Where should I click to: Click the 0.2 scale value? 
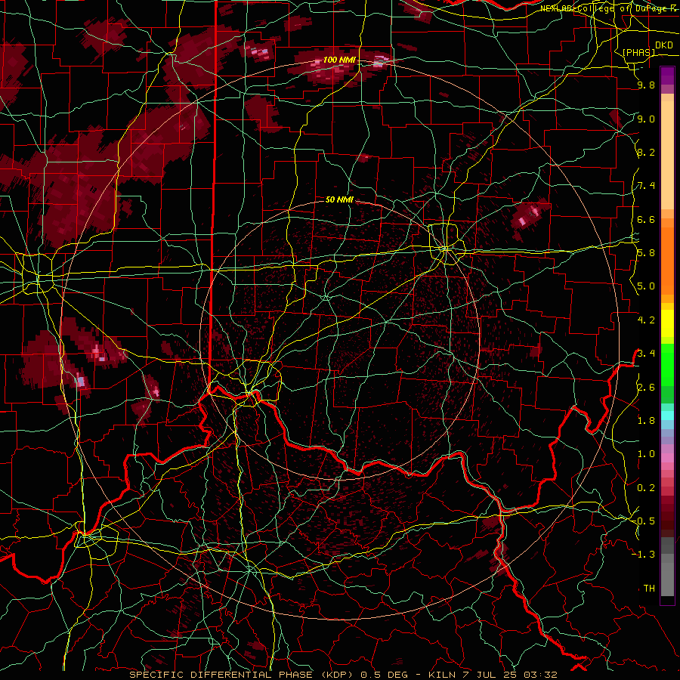click(x=646, y=487)
